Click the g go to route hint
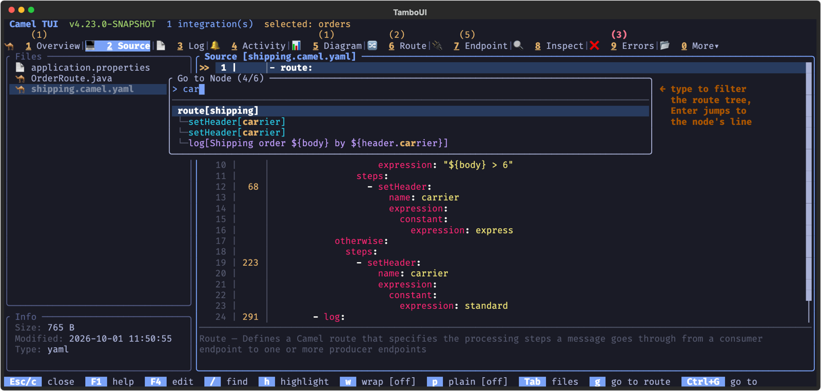 tap(630, 382)
